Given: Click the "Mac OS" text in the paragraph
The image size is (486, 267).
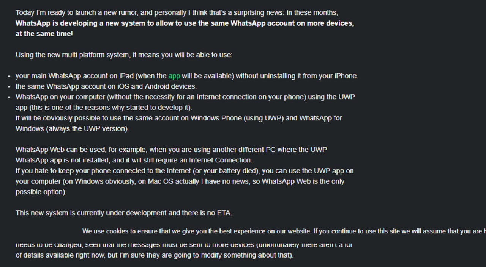Looking at the screenshot, I should pyautogui.click(x=161, y=181).
